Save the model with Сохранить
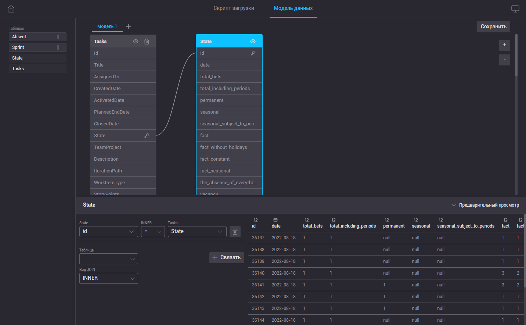 coord(494,26)
